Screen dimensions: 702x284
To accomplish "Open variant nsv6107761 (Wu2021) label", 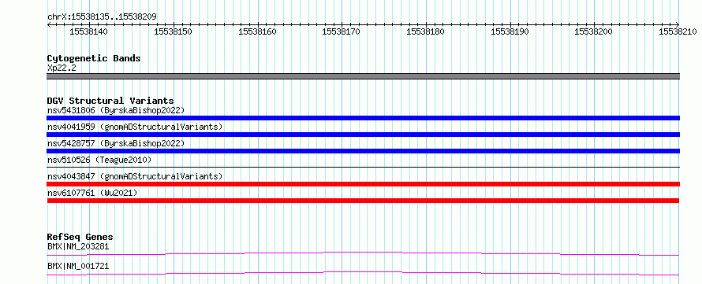I will [92, 193].
